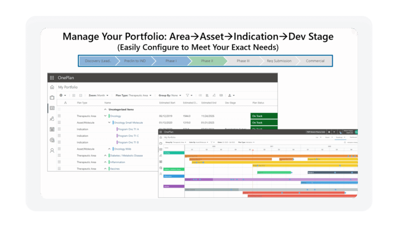Select the board/plans view sidebar icon

coord(52,108)
